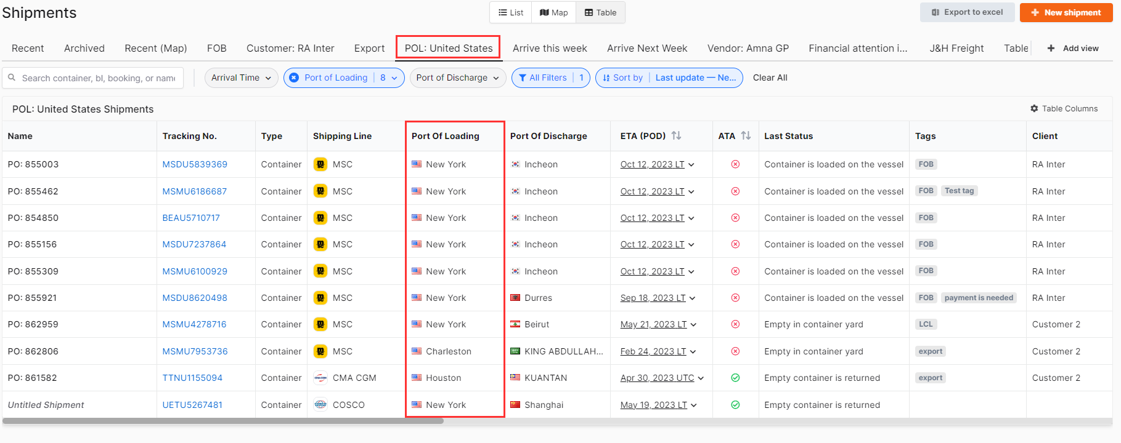Image resolution: width=1121 pixels, height=443 pixels.
Task: Open tracking link UETU5267481
Action: click(x=192, y=405)
